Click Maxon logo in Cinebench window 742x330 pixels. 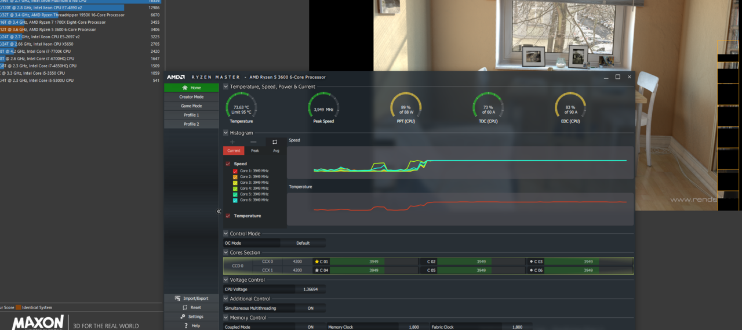pyautogui.click(x=38, y=322)
